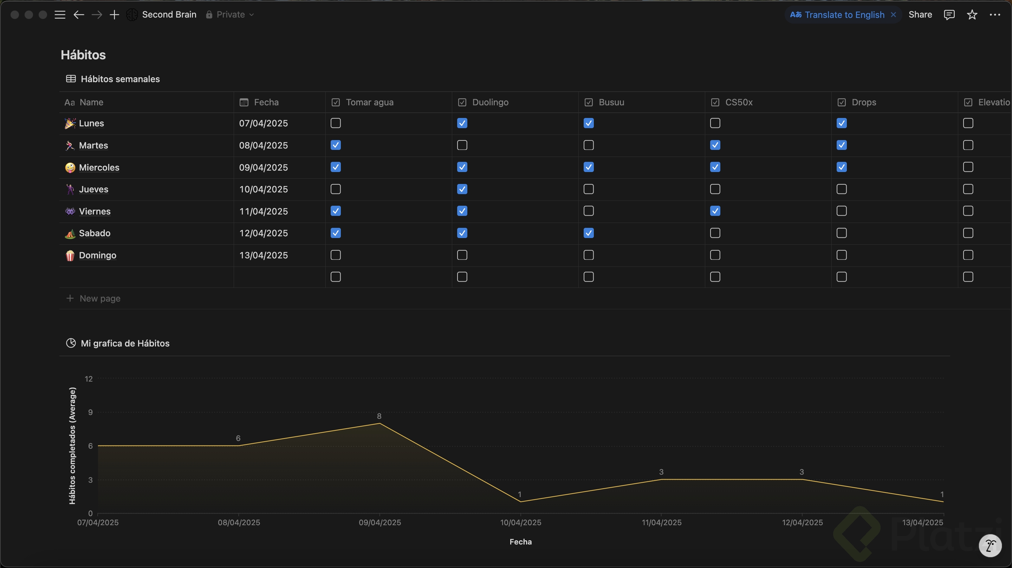1012x568 pixels.
Task: Check Tomar agua for Lunes
Action: (x=336, y=123)
